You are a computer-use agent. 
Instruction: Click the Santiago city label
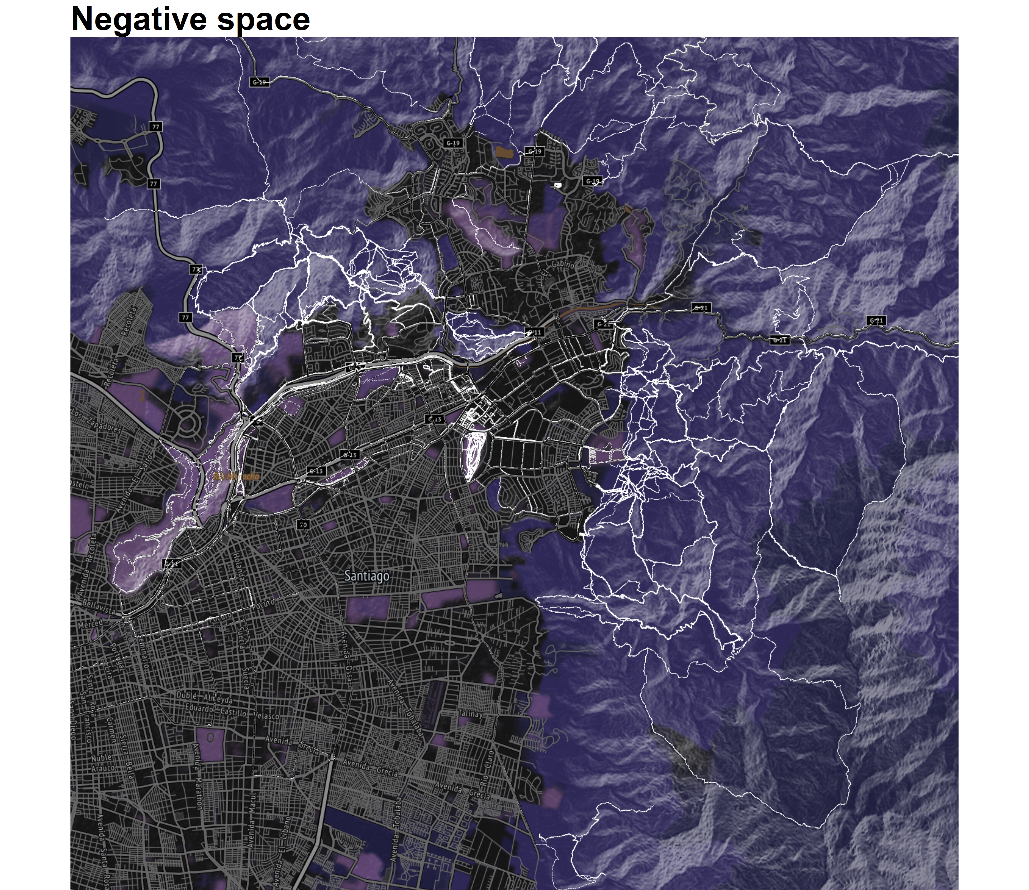pyautogui.click(x=367, y=576)
